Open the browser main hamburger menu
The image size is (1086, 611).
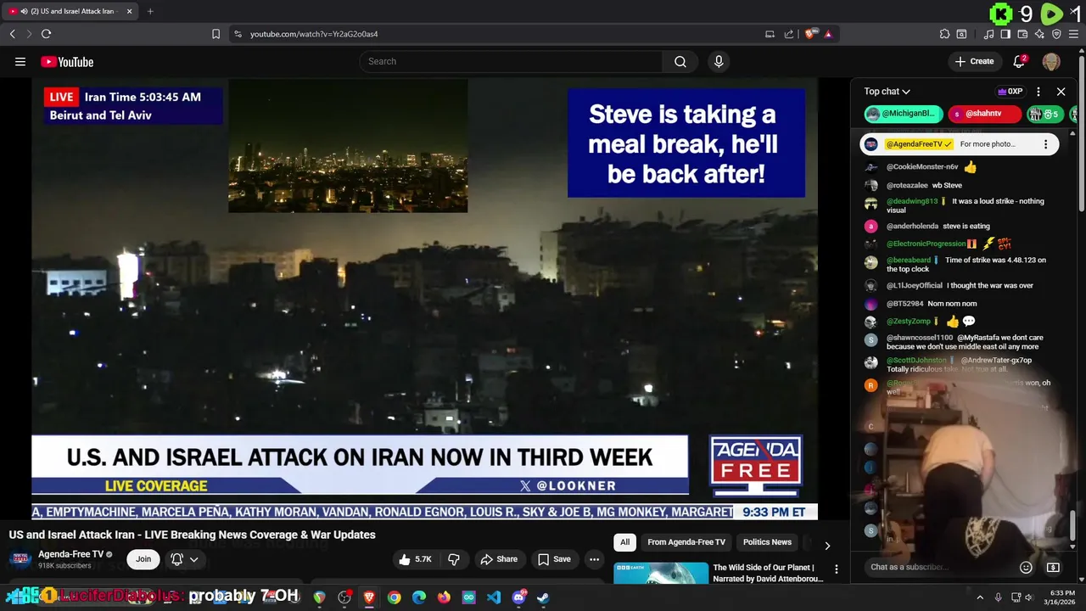click(1073, 34)
